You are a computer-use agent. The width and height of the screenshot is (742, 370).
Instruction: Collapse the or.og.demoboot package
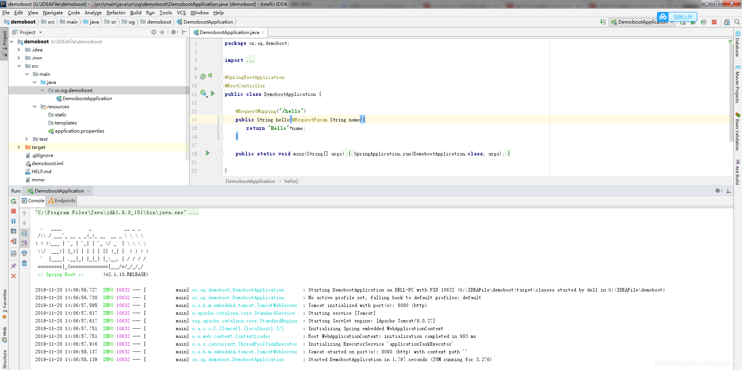click(x=42, y=90)
